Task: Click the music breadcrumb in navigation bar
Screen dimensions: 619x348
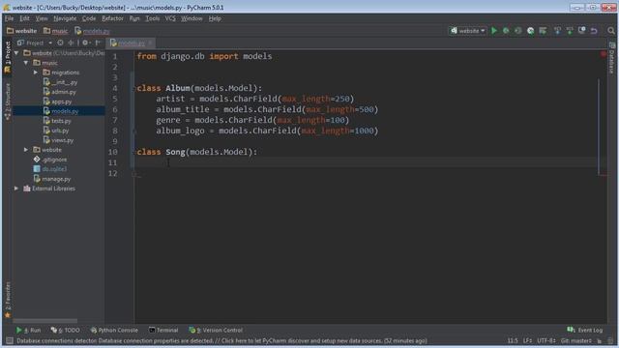Action: point(56,31)
